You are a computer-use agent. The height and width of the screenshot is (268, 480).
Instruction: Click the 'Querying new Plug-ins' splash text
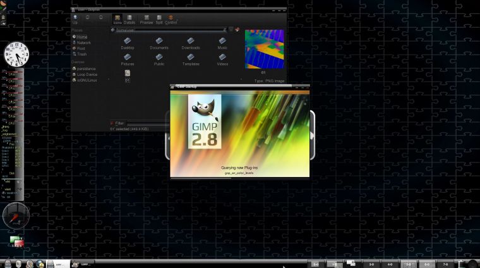[x=239, y=167]
